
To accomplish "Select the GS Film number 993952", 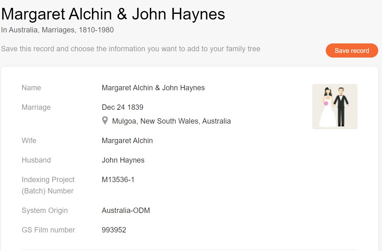I will click(x=114, y=230).
